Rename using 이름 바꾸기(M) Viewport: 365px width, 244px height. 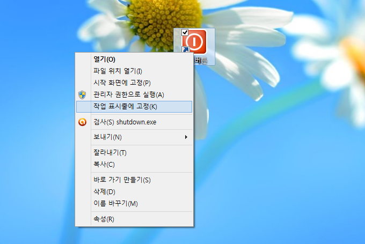pos(134,204)
